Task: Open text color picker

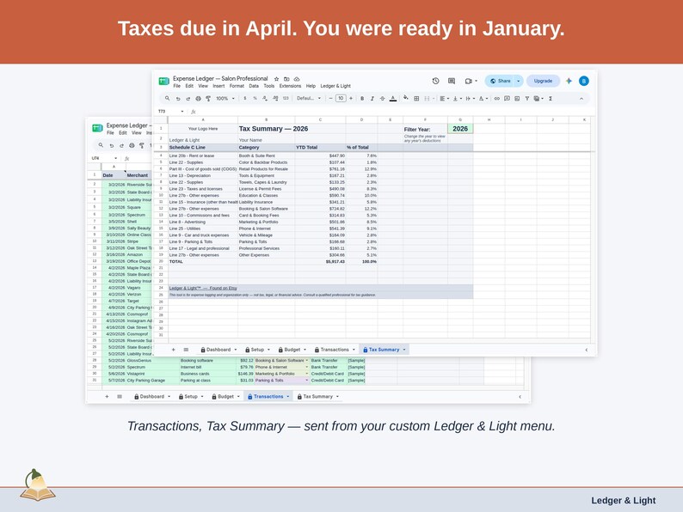Action: coord(393,98)
